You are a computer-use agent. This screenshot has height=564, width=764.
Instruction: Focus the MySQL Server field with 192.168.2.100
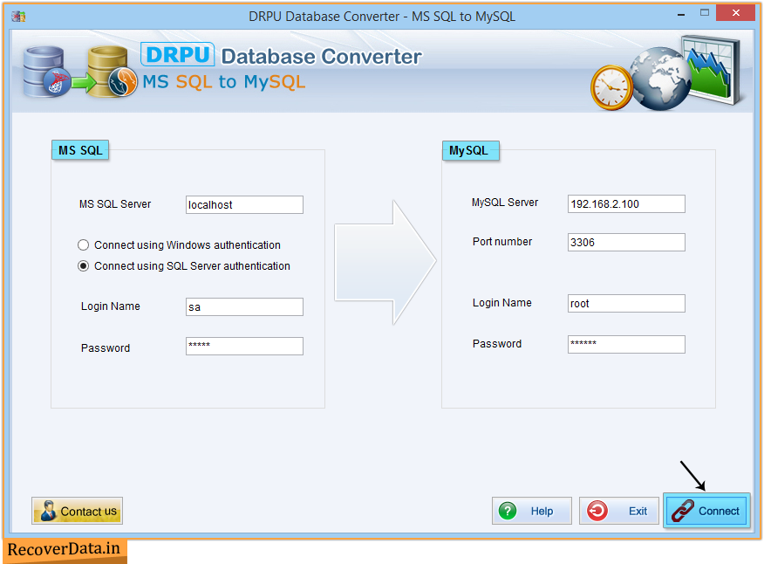click(x=626, y=204)
